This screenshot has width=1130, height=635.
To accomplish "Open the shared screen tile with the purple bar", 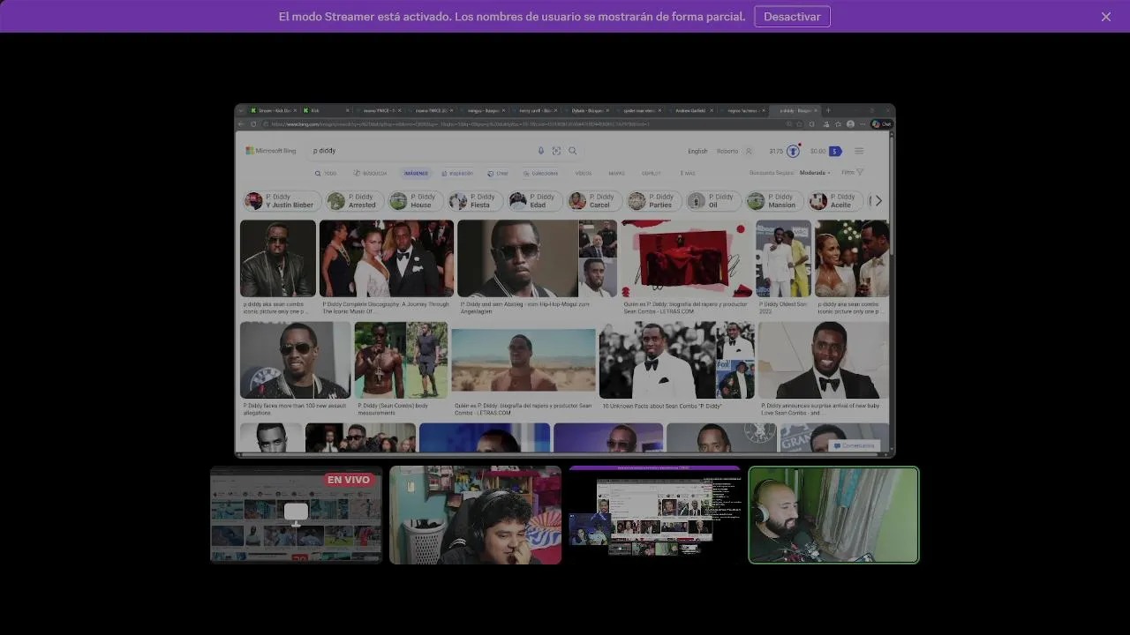I will (x=654, y=515).
